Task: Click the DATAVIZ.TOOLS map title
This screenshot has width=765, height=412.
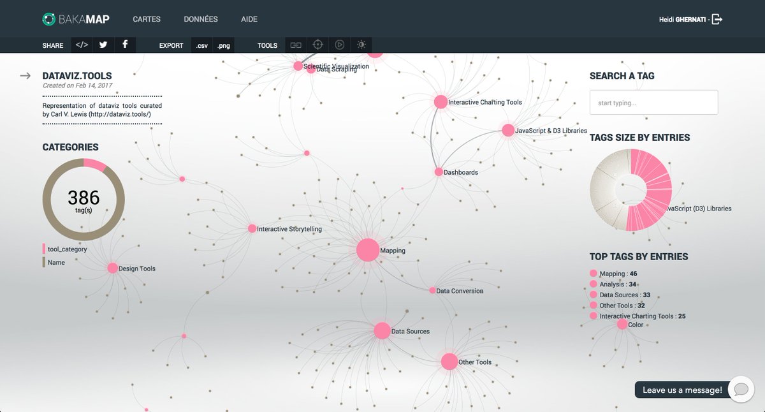Action: [77, 76]
